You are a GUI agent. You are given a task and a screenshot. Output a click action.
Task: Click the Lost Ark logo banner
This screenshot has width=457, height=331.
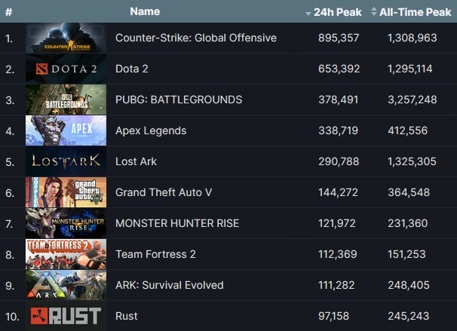pos(66,161)
